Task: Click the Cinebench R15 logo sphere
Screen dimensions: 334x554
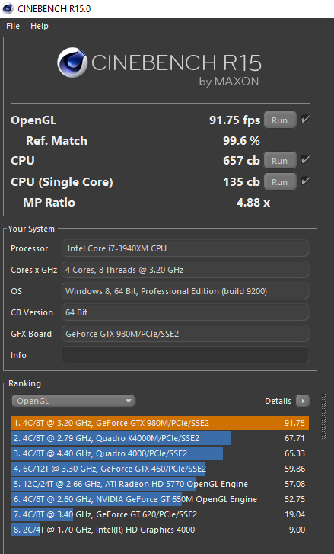Action: click(72, 62)
